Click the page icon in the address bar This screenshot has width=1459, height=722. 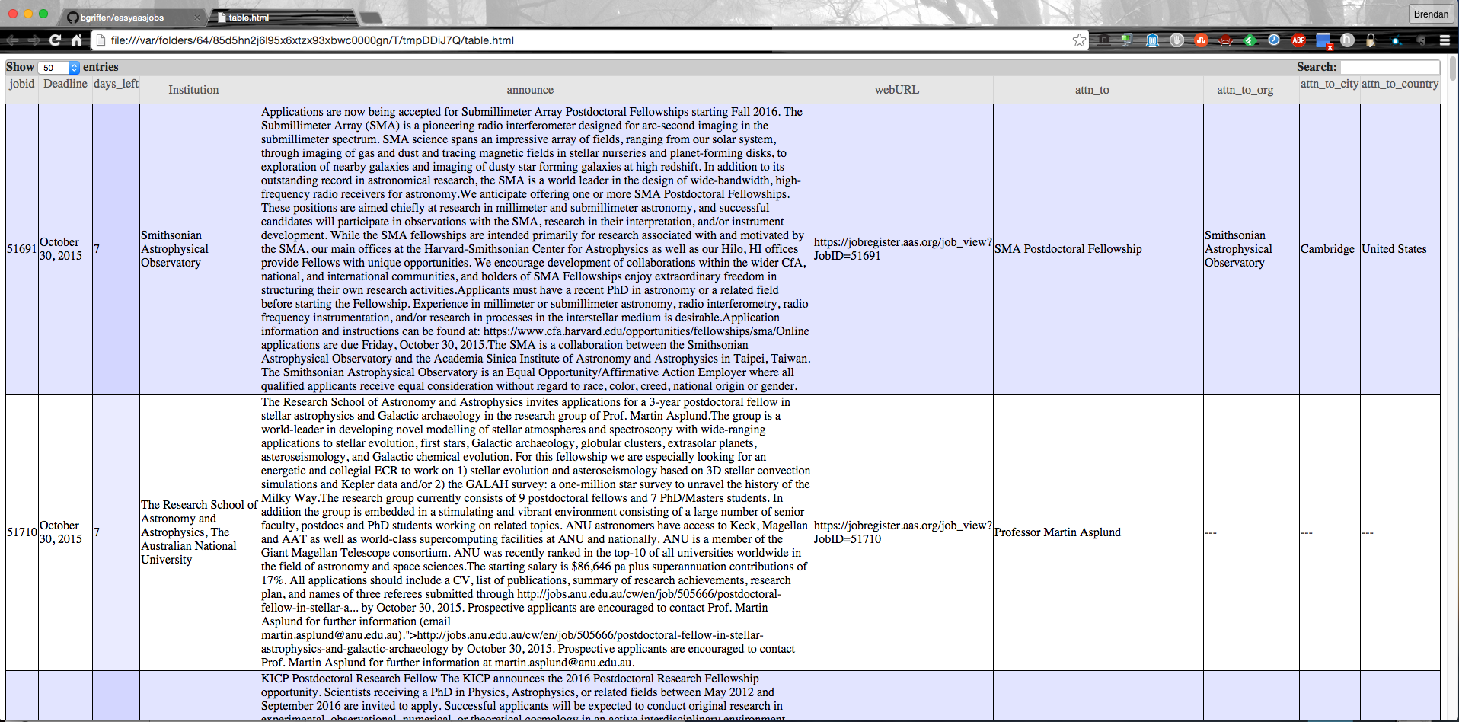99,40
